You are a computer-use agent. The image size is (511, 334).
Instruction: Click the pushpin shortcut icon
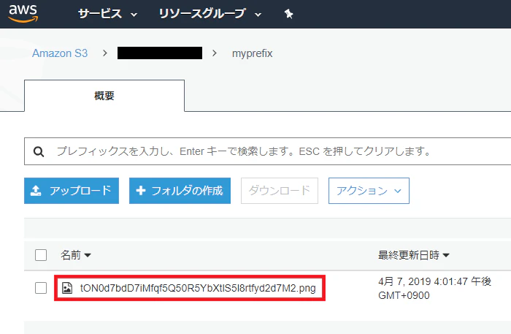point(288,14)
